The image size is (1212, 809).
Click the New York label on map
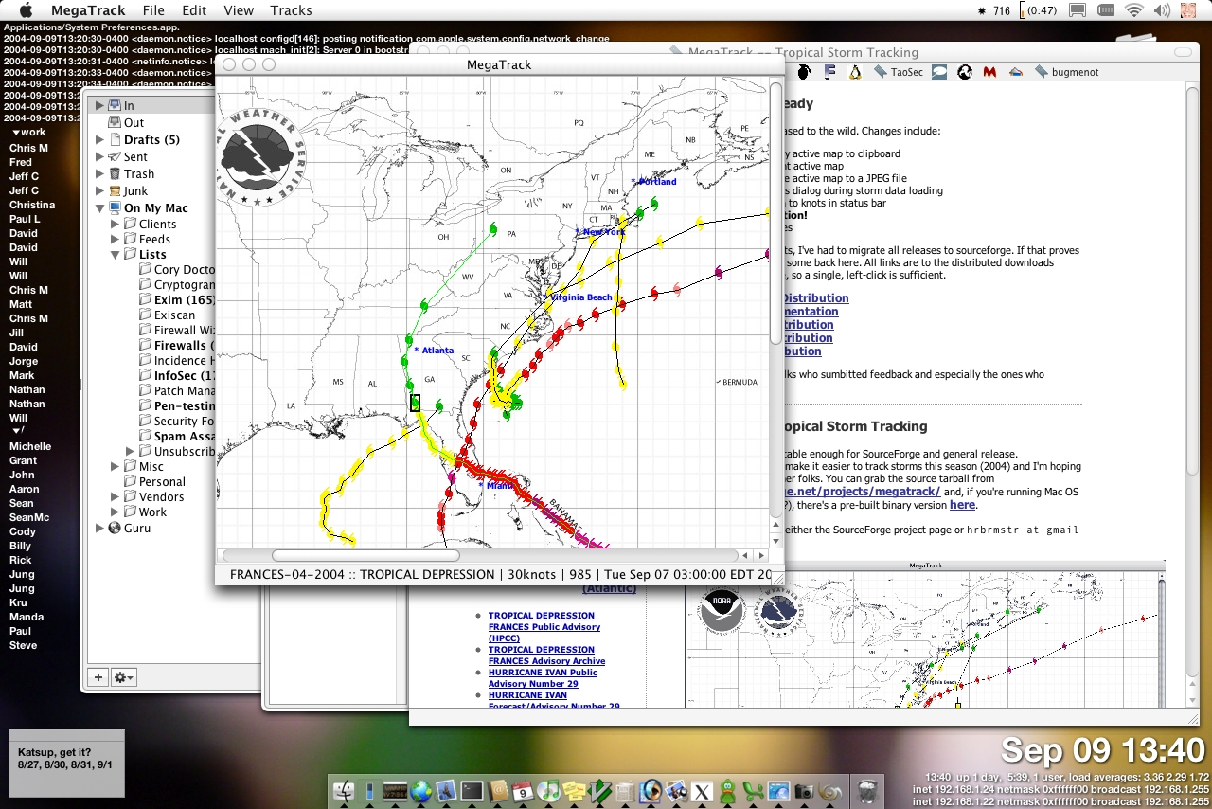[601, 231]
